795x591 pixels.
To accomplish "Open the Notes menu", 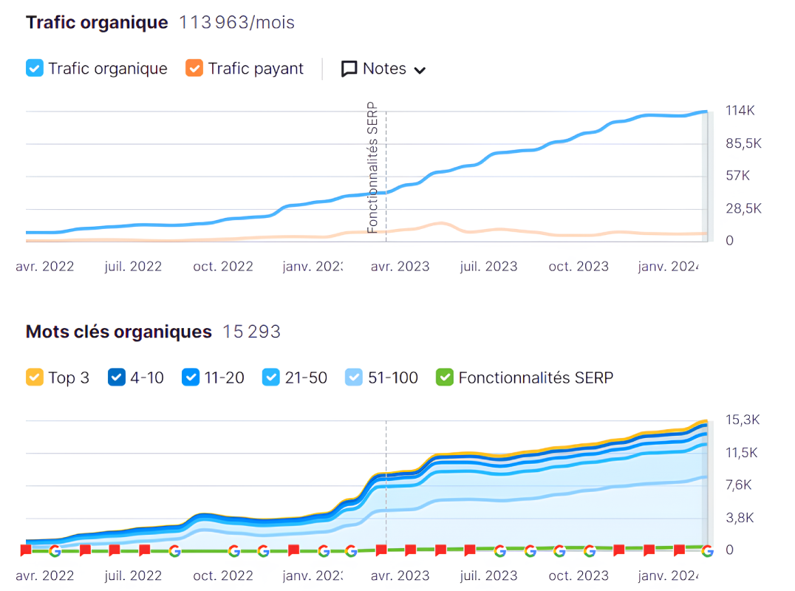I will [x=384, y=69].
